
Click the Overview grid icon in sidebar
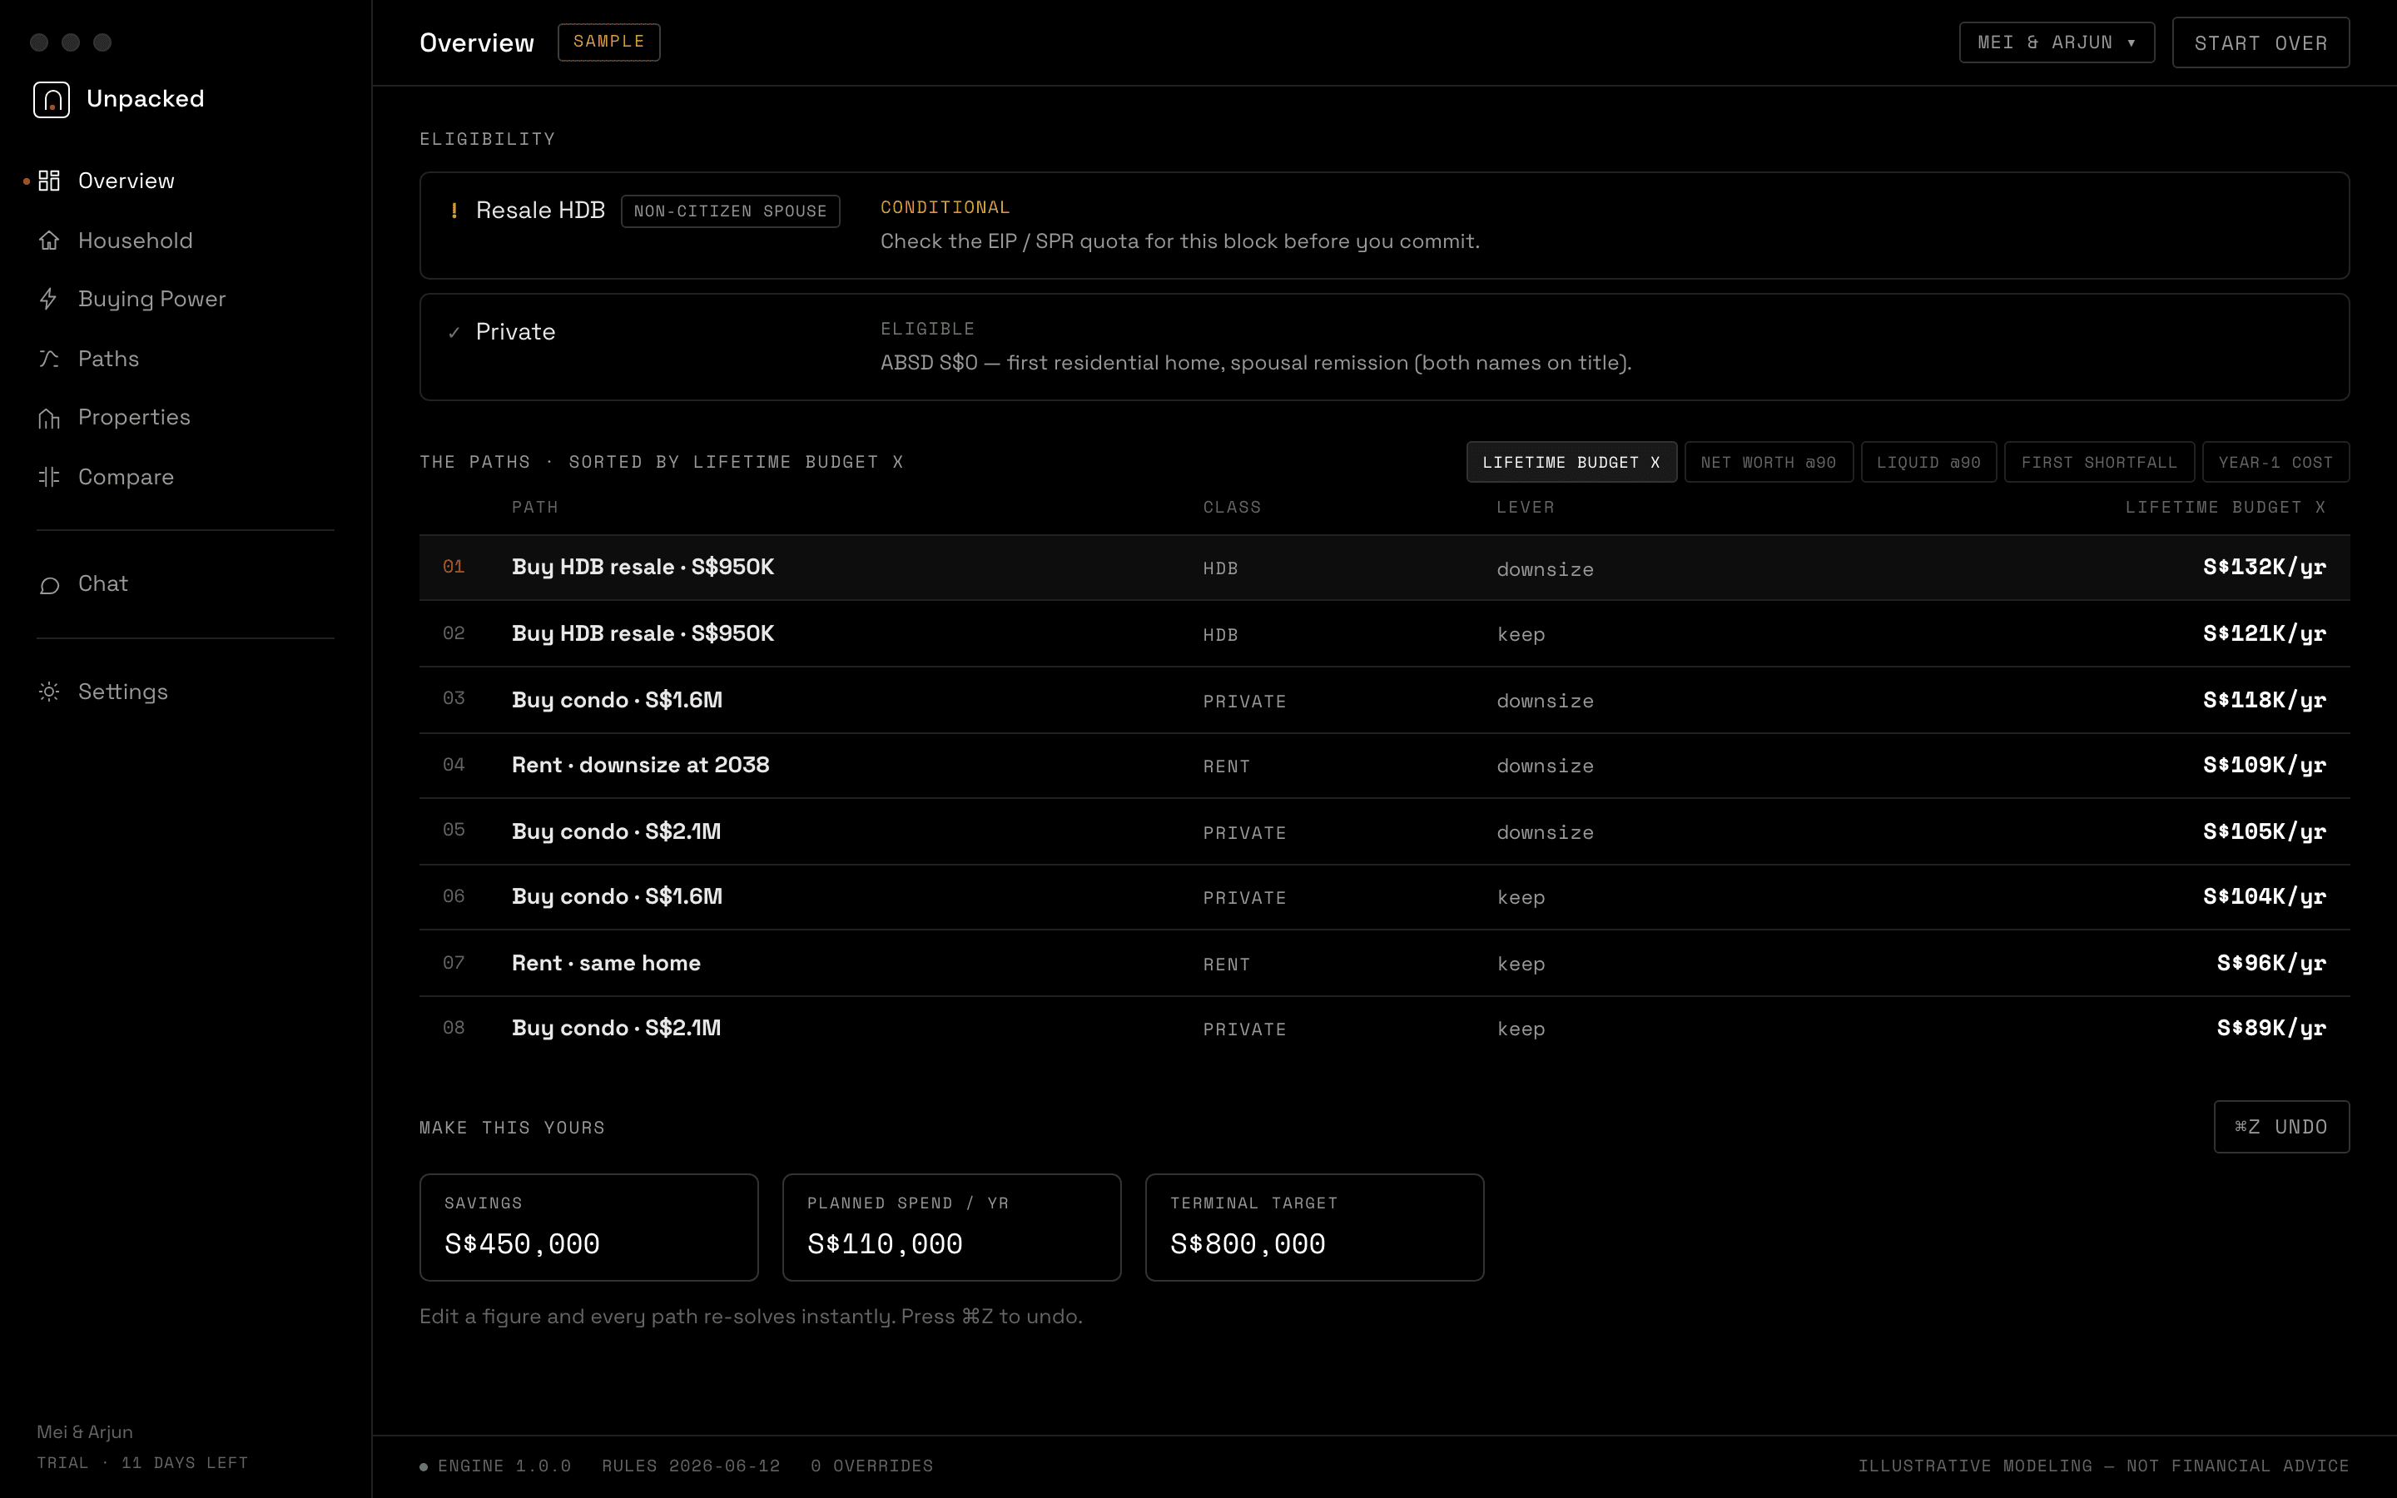[50, 181]
